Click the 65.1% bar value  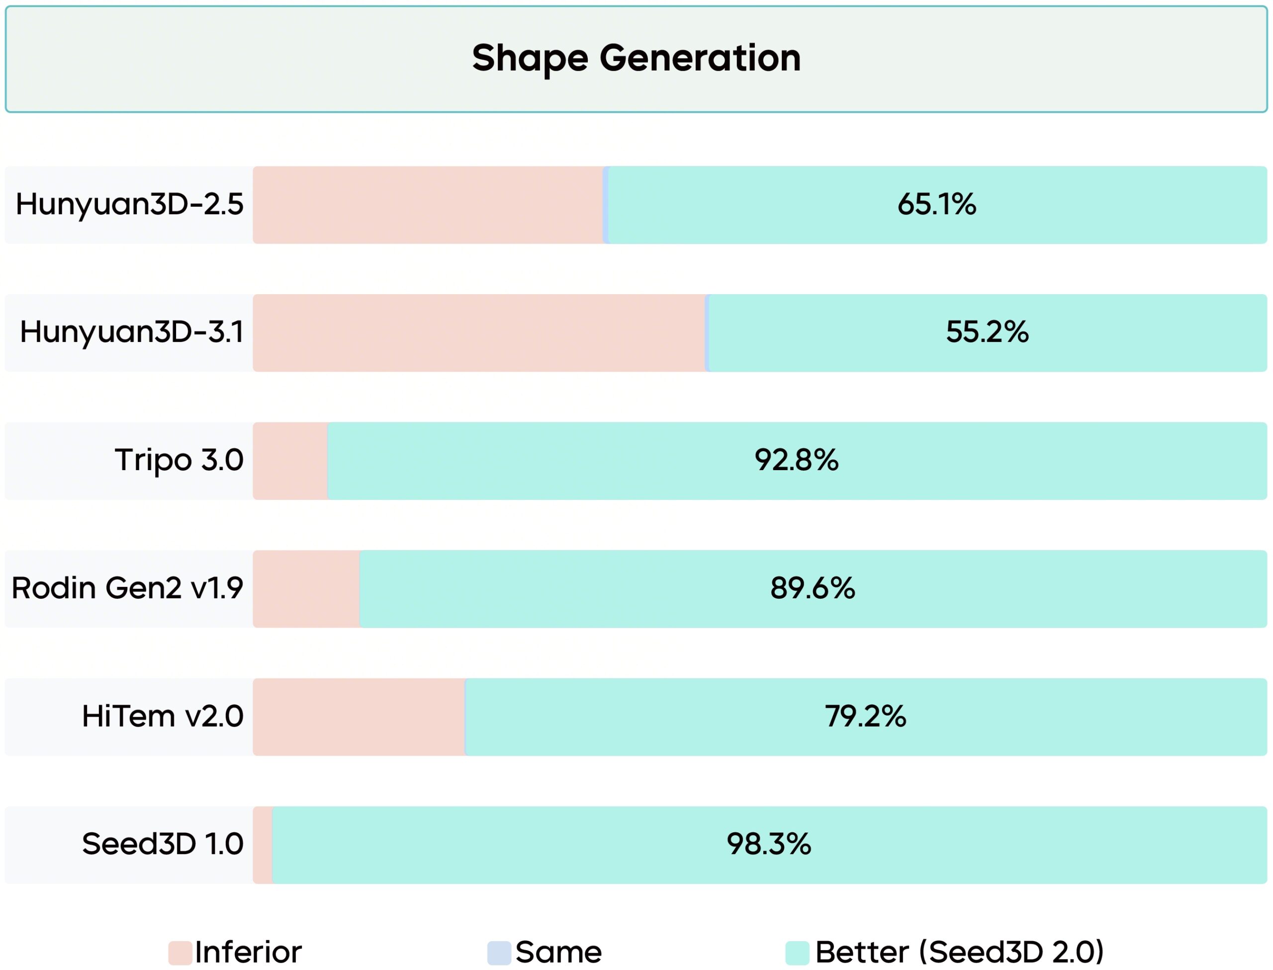coord(937,204)
